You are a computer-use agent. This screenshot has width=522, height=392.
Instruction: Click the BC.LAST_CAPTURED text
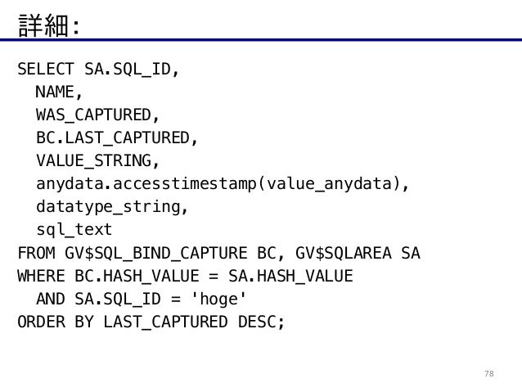[113, 138]
